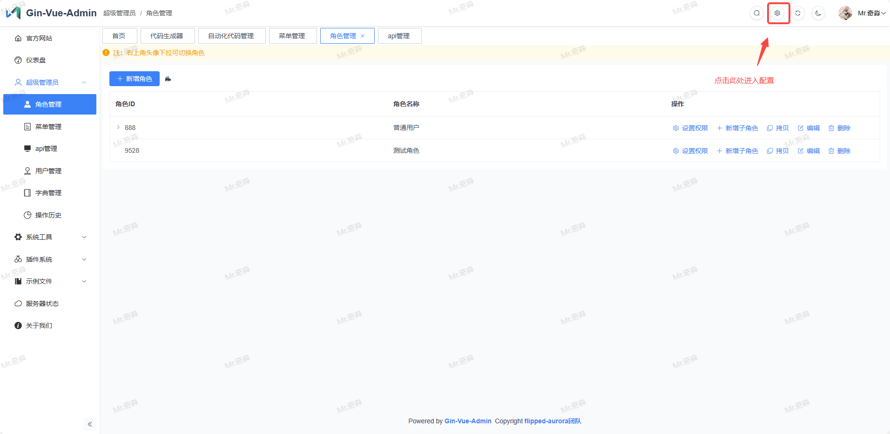Collapse the sidebar using double-chevron icon
The height and width of the screenshot is (434, 890).
(90, 424)
